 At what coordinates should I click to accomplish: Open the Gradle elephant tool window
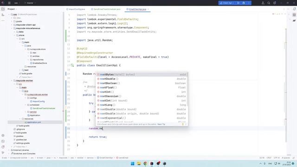294,20
